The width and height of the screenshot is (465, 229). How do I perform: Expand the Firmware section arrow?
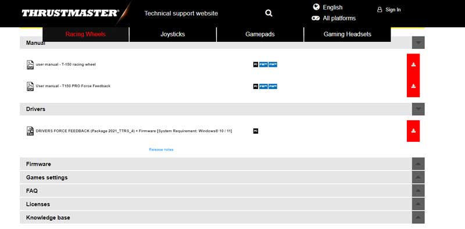[418, 164]
